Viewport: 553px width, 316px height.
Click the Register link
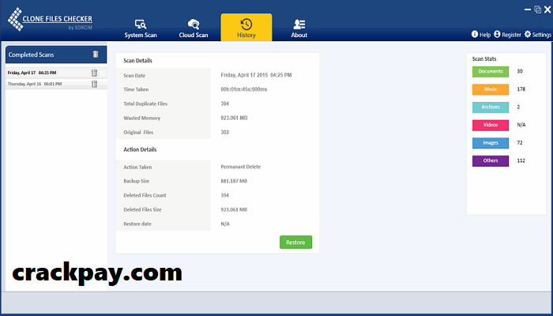coord(507,35)
